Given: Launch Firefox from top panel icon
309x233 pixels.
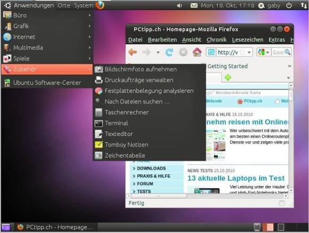Looking at the screenshot, I should click(x=100, y=5).
